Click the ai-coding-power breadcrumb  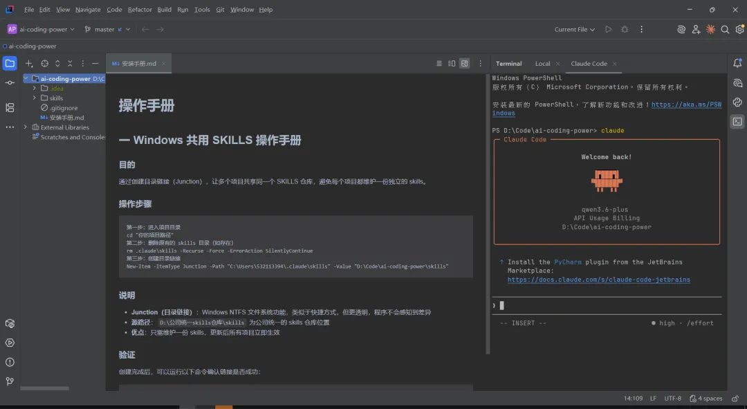pyautogui.click(x=30, y=46)
